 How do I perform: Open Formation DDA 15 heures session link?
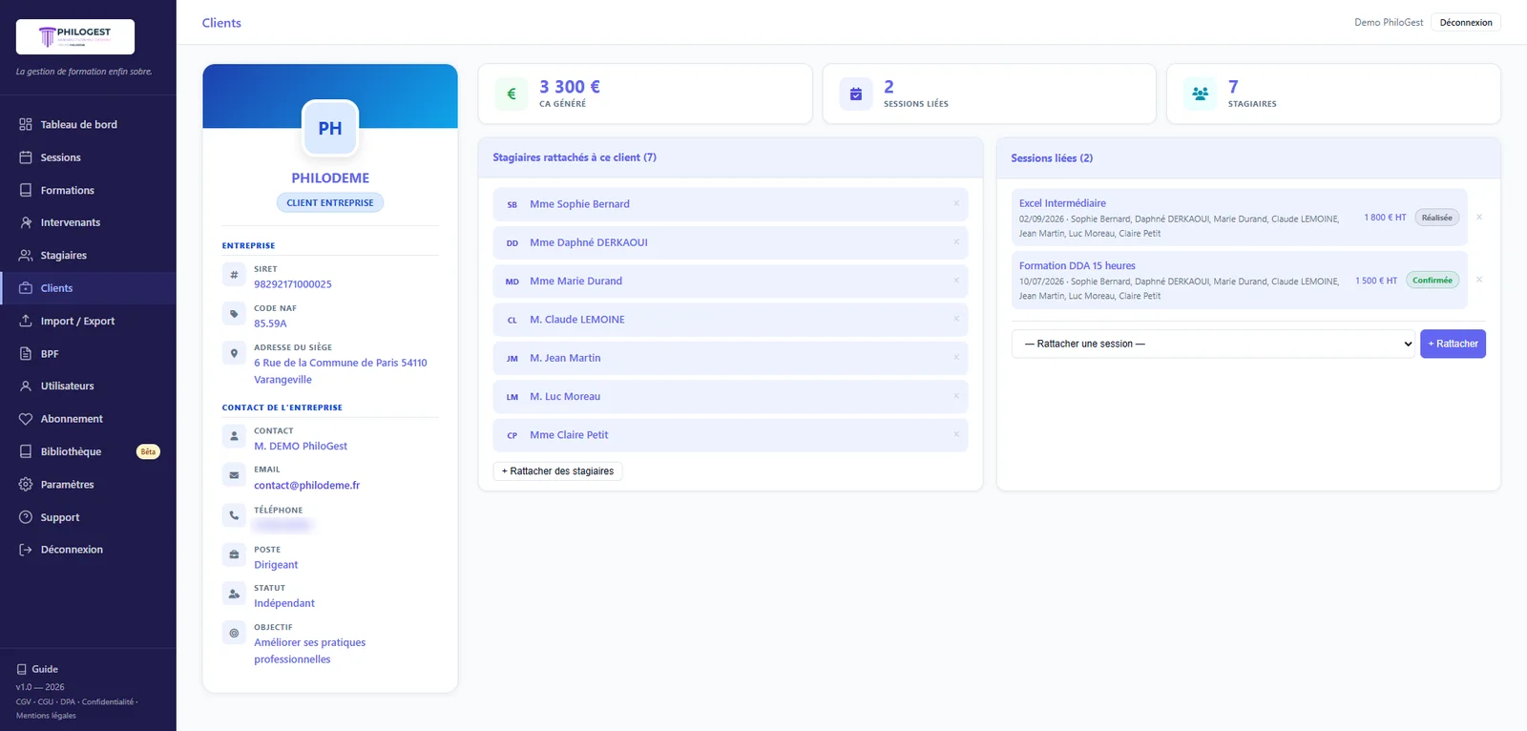(x=1077, y=265)
